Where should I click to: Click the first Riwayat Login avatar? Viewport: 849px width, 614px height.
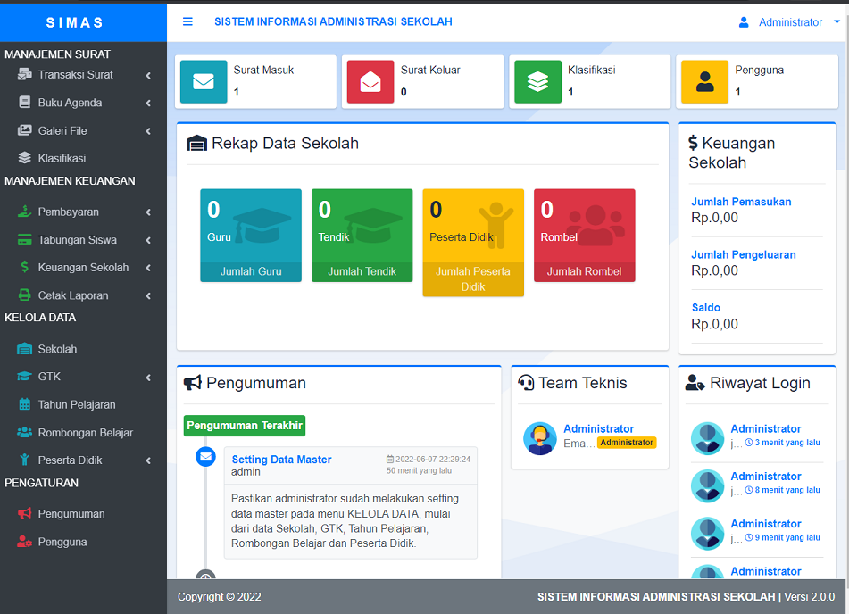click(707, 438)
